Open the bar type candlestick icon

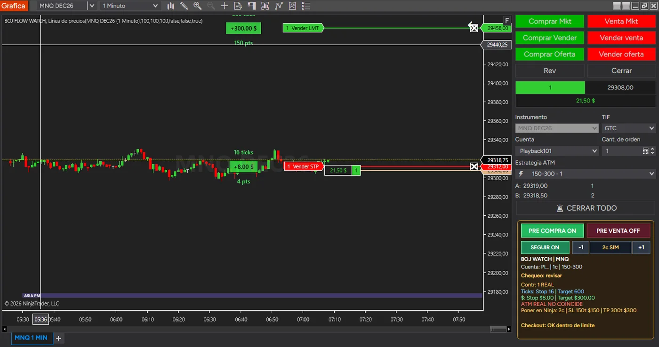(171, 6)
